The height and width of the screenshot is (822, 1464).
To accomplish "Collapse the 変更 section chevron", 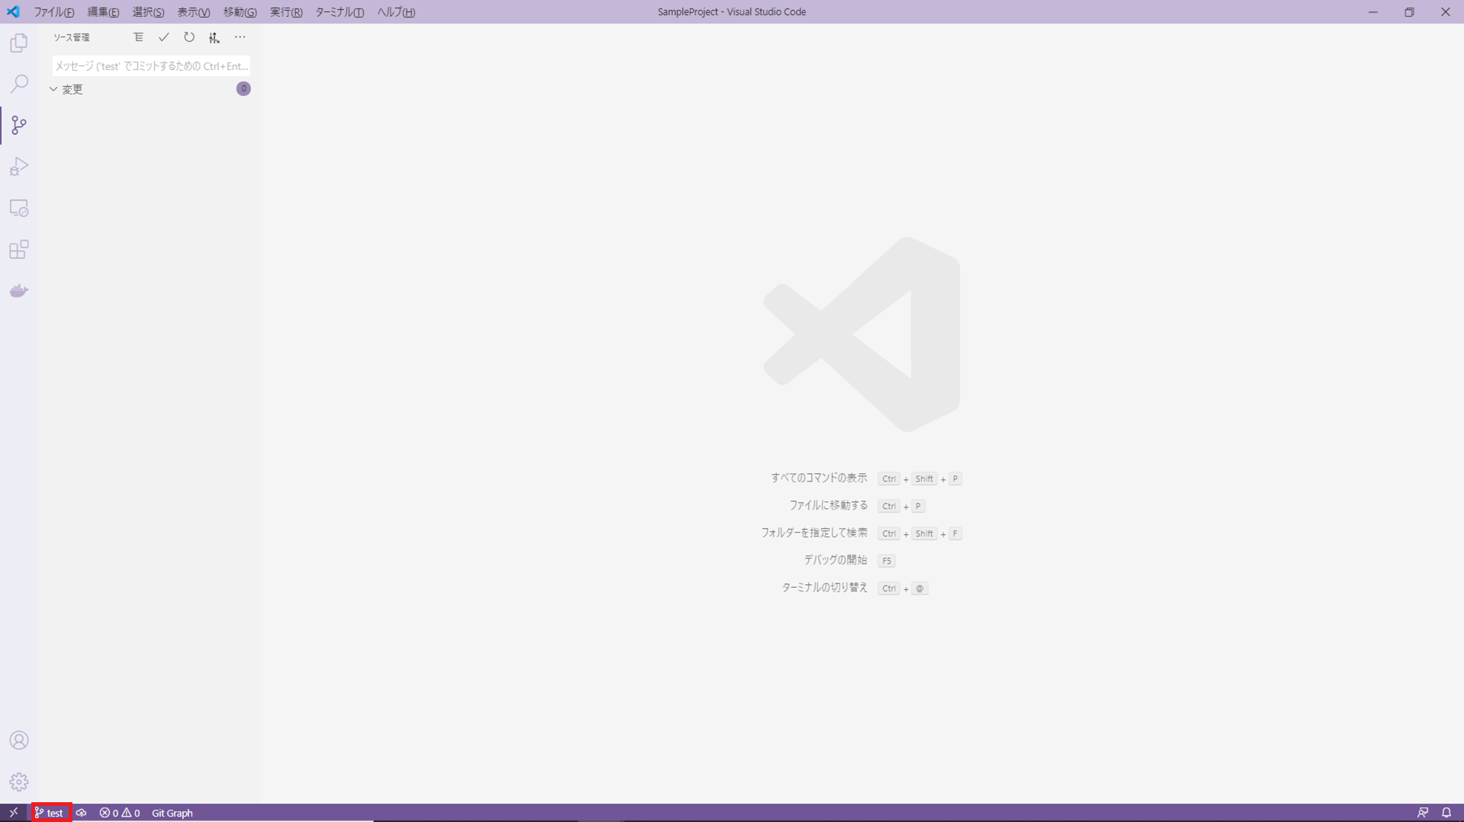I will [53, 89].
